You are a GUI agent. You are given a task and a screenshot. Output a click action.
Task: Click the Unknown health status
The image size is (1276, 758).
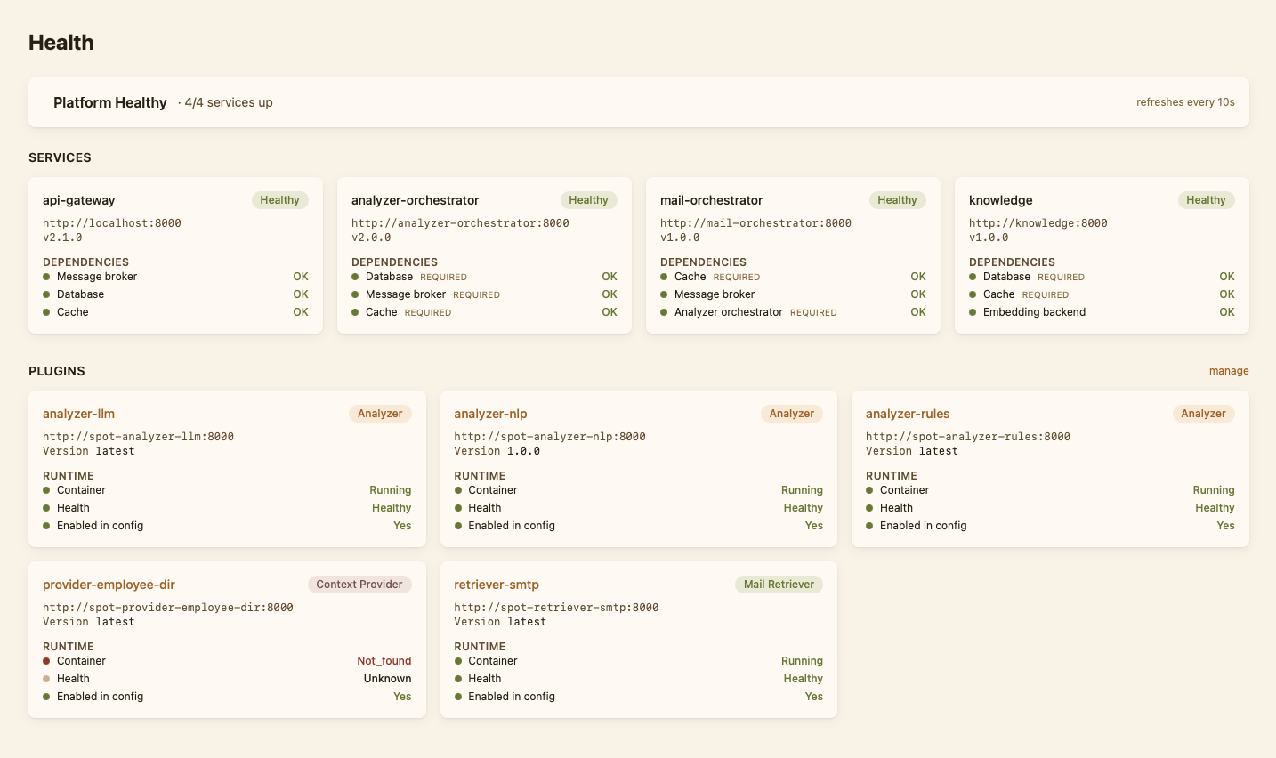pos(388,679)
